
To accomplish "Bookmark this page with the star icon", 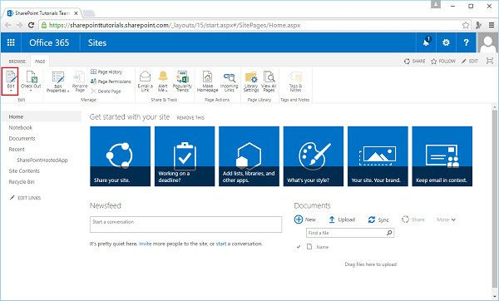I will 466,25.
